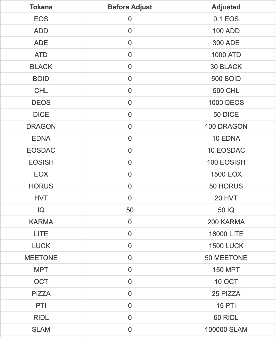
Task: Click the 0.1 EOS adjusted cell
Action: [x=226, y=19]
